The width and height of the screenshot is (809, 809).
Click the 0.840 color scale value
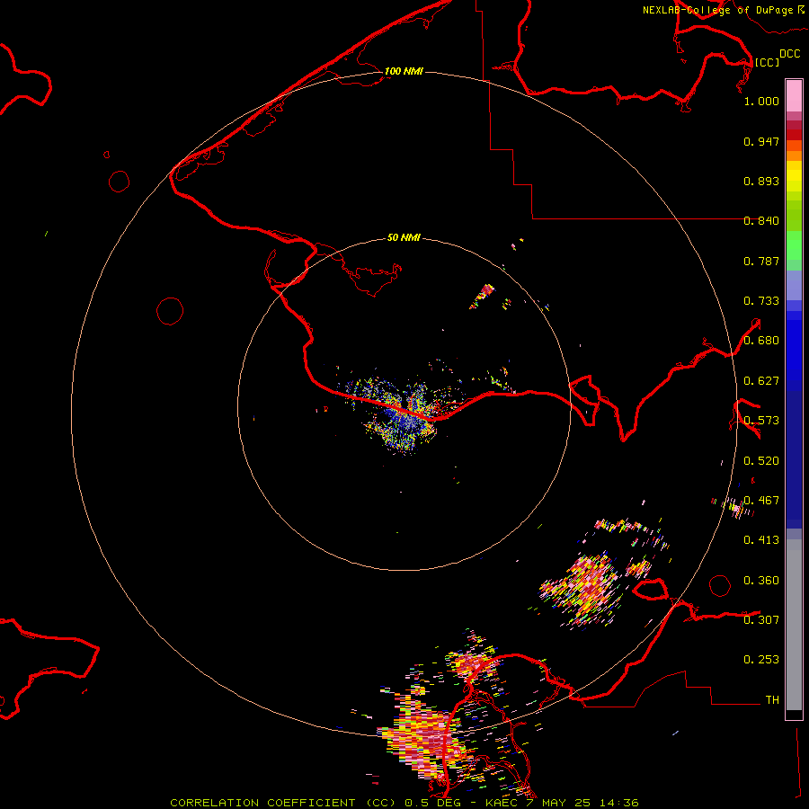(x=761, y=221)
